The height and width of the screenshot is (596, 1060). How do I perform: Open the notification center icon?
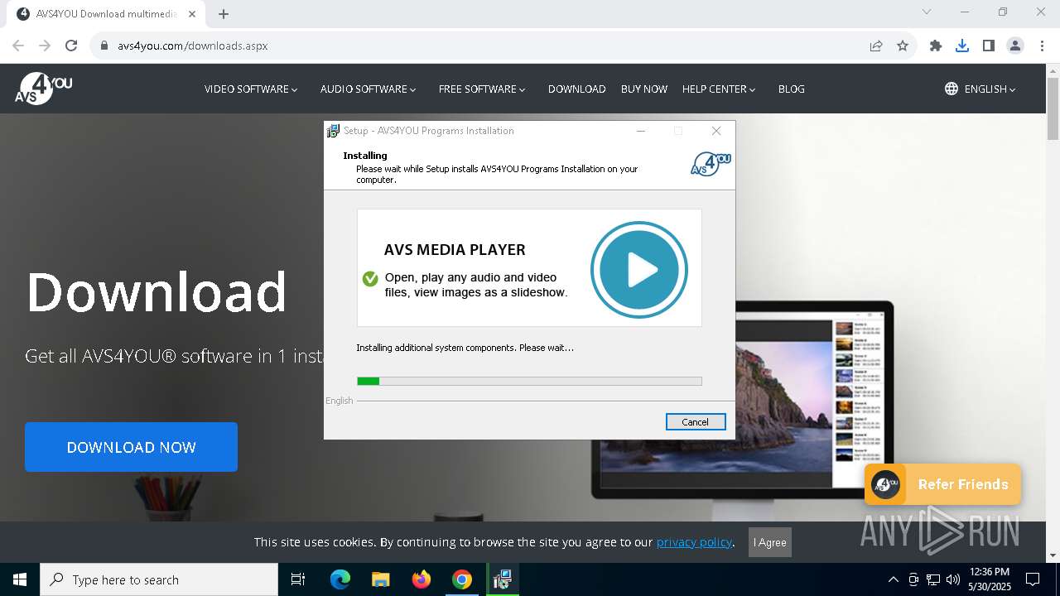[x=1033, y=579]
